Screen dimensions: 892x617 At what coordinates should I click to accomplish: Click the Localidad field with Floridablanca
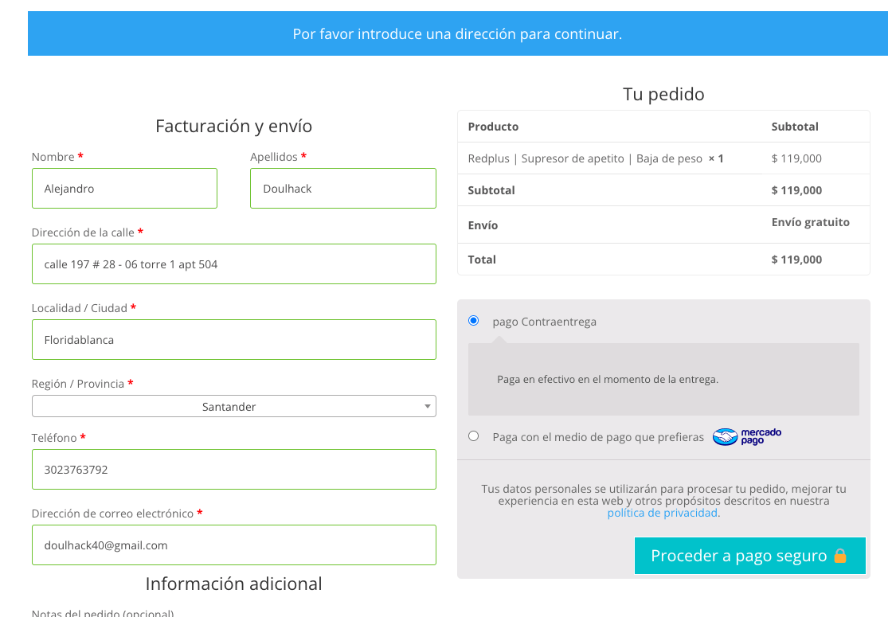pos(234,339)
